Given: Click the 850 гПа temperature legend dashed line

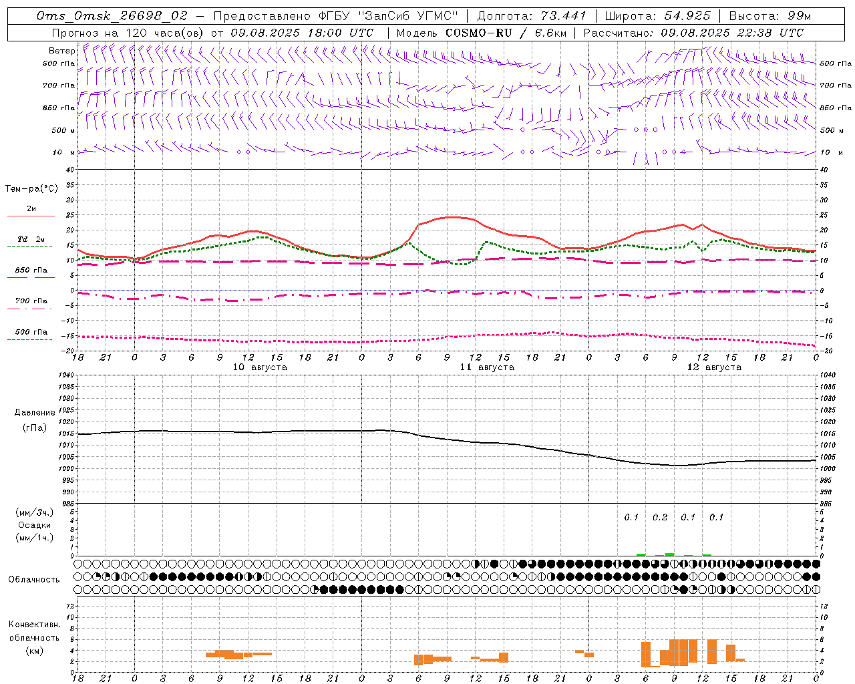Looking at the screenshot, I should (x=31, y=277).
